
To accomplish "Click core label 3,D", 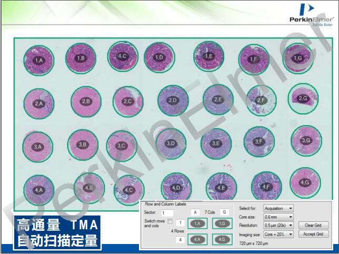I will tap(169, 143).
